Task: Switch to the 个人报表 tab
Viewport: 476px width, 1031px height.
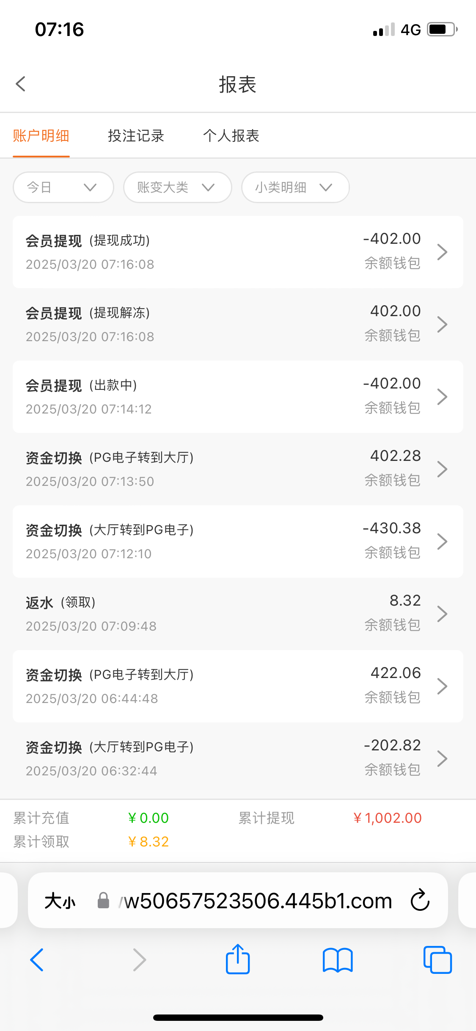Action: tap(231, 136)
